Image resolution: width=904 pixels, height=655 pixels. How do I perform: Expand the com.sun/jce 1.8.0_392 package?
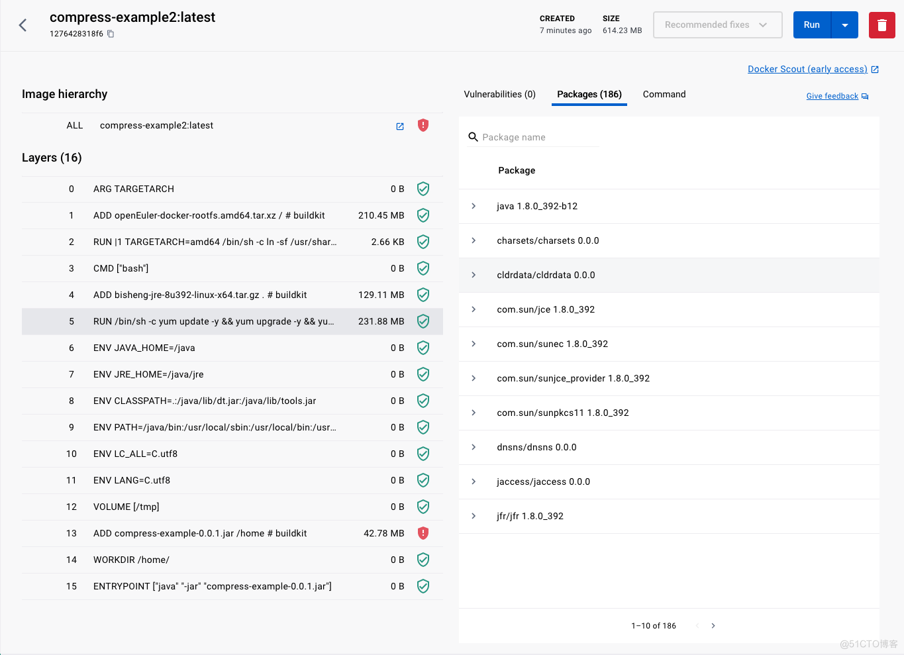[474, 309]
